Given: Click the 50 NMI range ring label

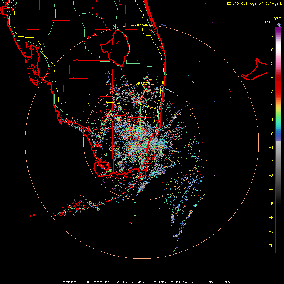Looking at the screenshot, I should click(x=142, y=84).
